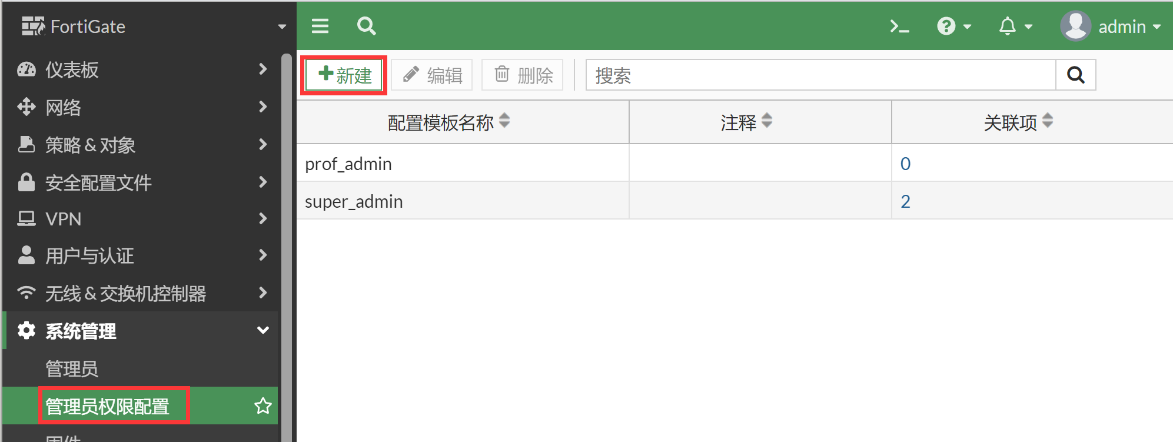Open the CLI console icon
The image size is (1173, 442).
pyautogui.click(x=899, y=26)
